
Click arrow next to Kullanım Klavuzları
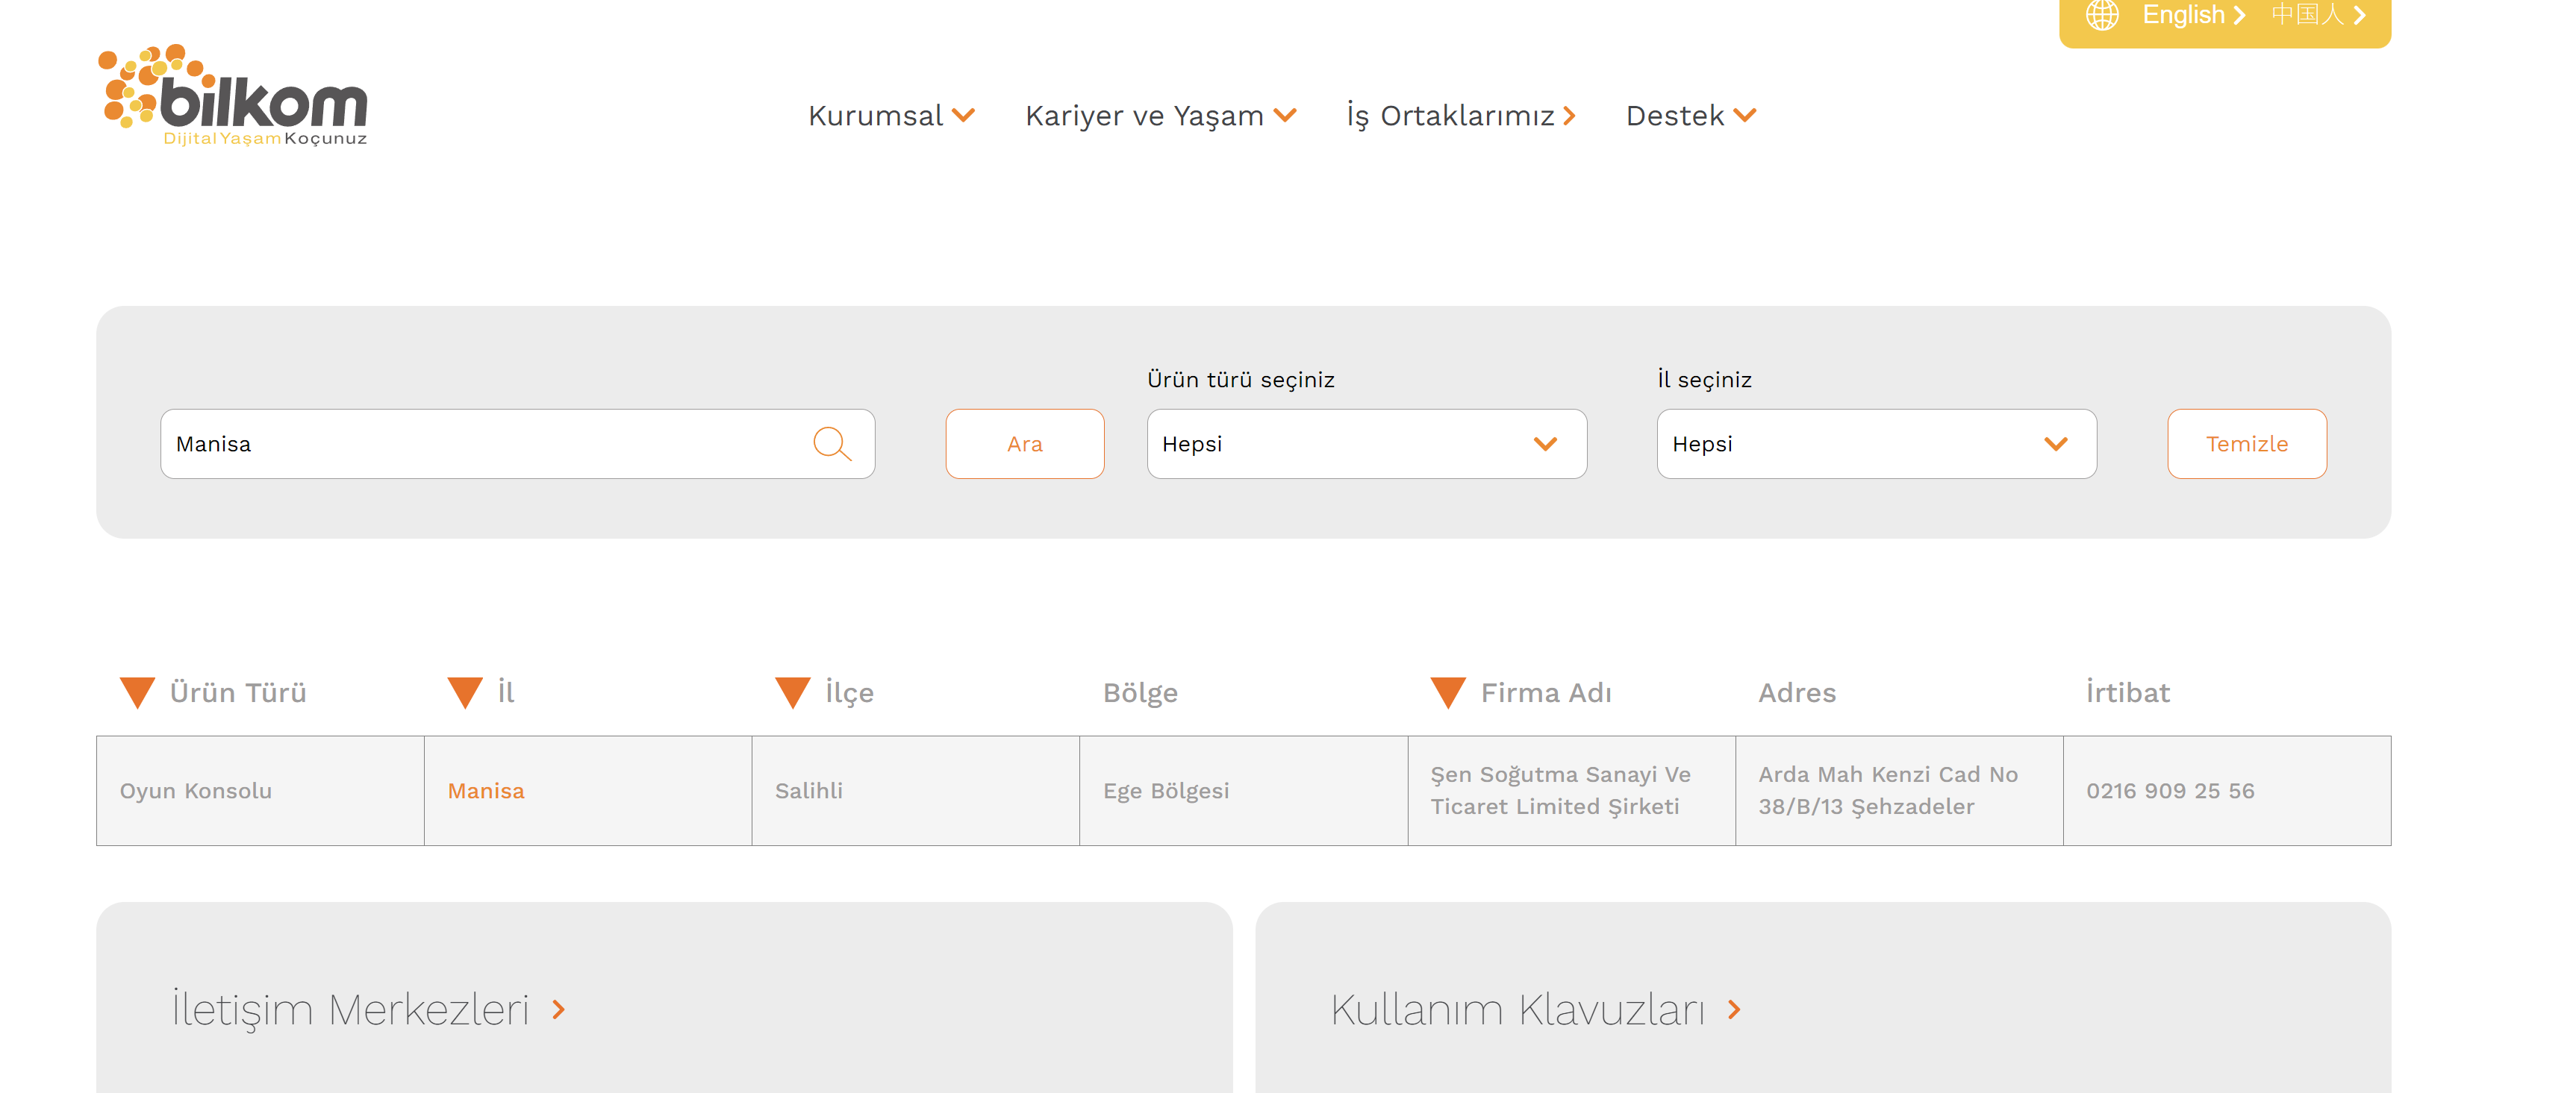click(x=1735, y=1010)
